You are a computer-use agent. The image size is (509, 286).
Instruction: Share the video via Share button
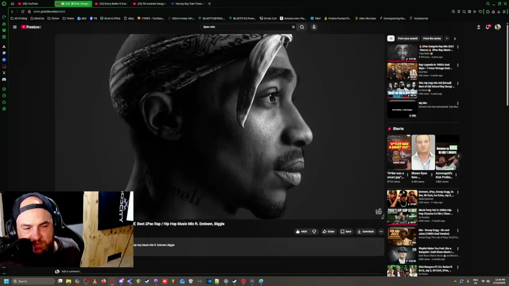pos(328,232)
